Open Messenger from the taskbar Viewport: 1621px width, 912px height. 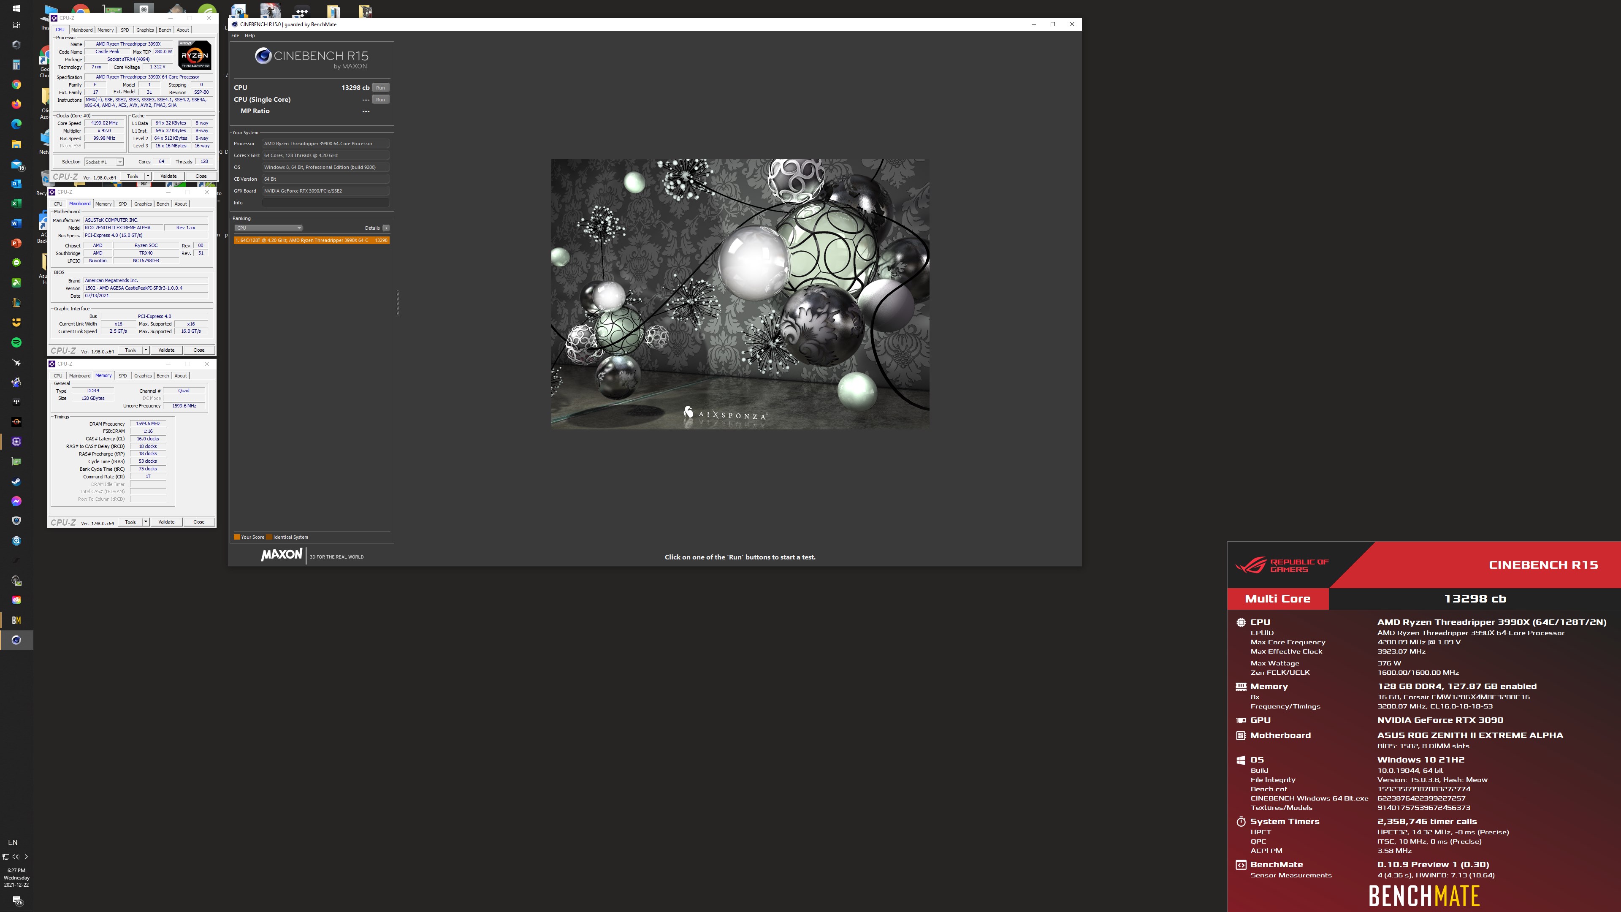(16, 501)
